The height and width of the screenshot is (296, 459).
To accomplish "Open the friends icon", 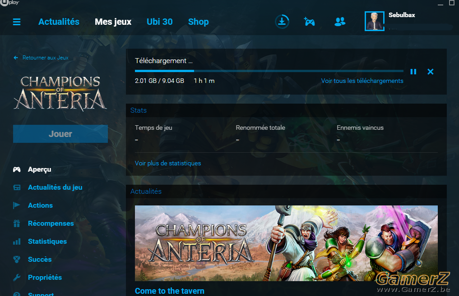I will pos(340,22).
